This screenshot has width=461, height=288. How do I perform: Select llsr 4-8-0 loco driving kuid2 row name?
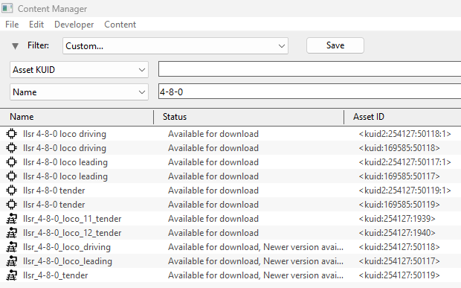[65, 134]
